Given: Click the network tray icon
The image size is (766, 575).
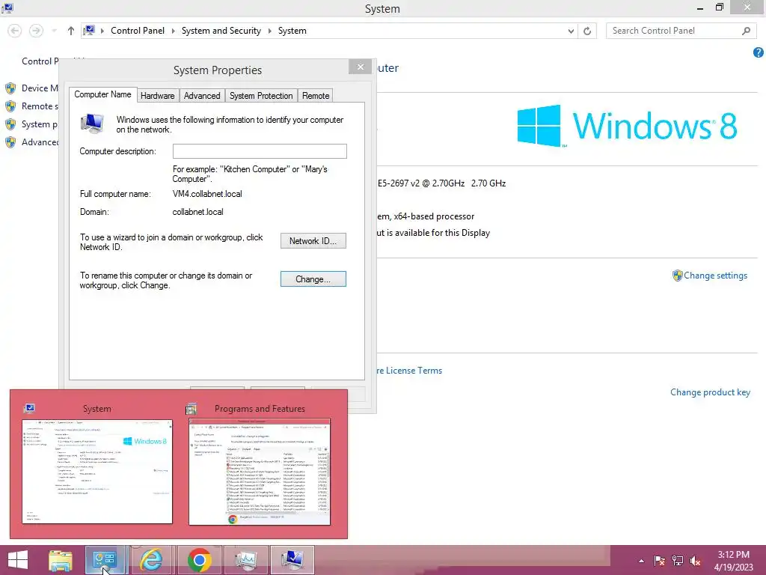Looking at the screenshot, I should 678,561.
